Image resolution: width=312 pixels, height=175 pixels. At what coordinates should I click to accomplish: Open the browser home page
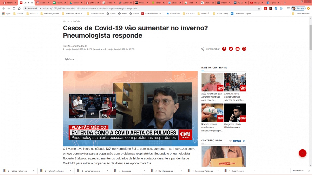[x=19, y=8]
